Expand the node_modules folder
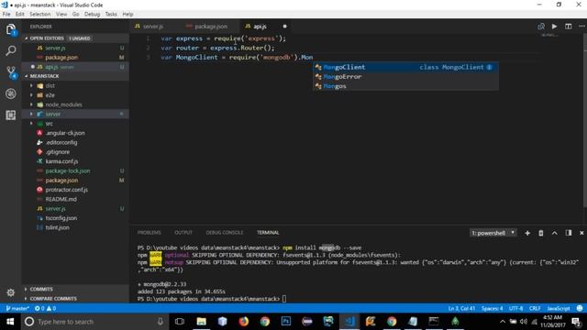This screenshot has width=587, height=330. point(31,104)
